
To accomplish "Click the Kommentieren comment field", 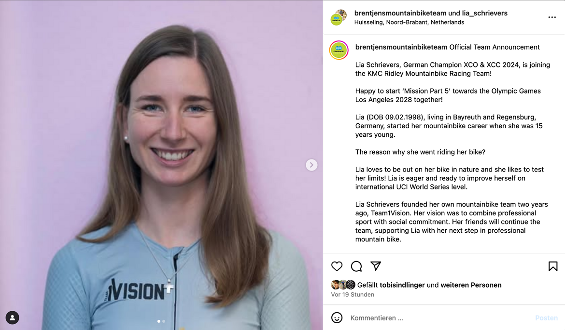I will tap(439, 318).
